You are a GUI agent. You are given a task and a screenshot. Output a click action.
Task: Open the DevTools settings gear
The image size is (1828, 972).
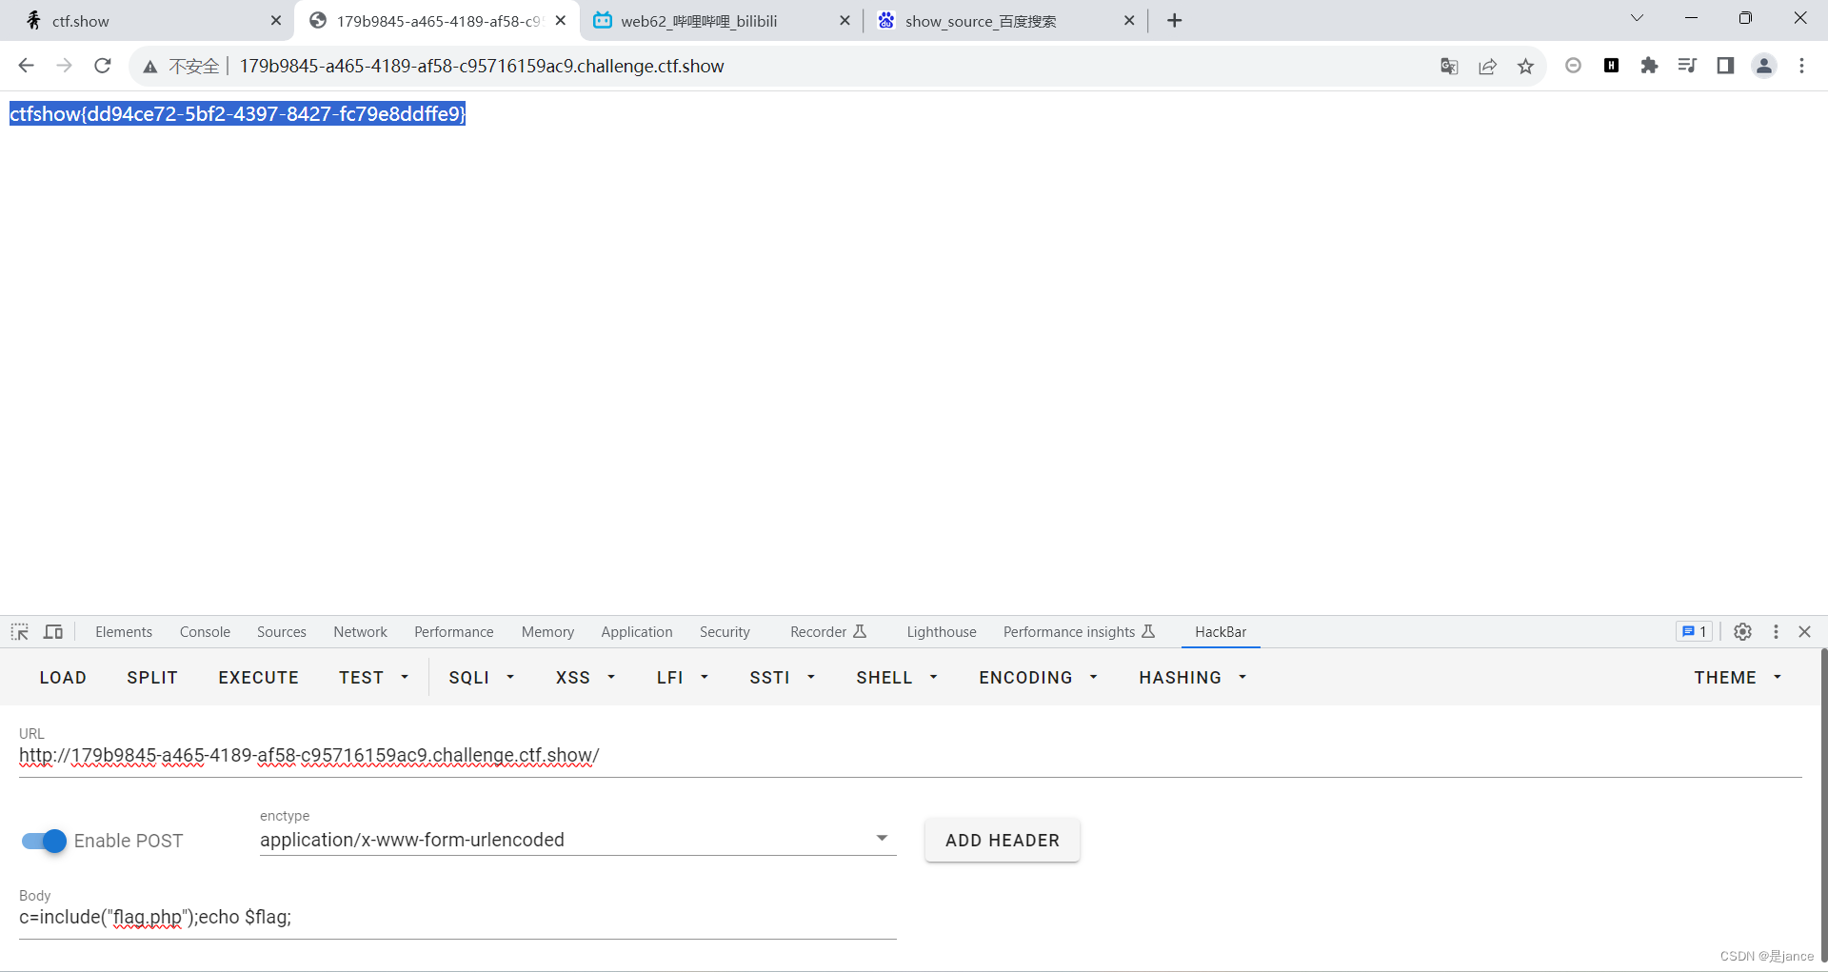pyautogui.click(x=1742, y=631)
